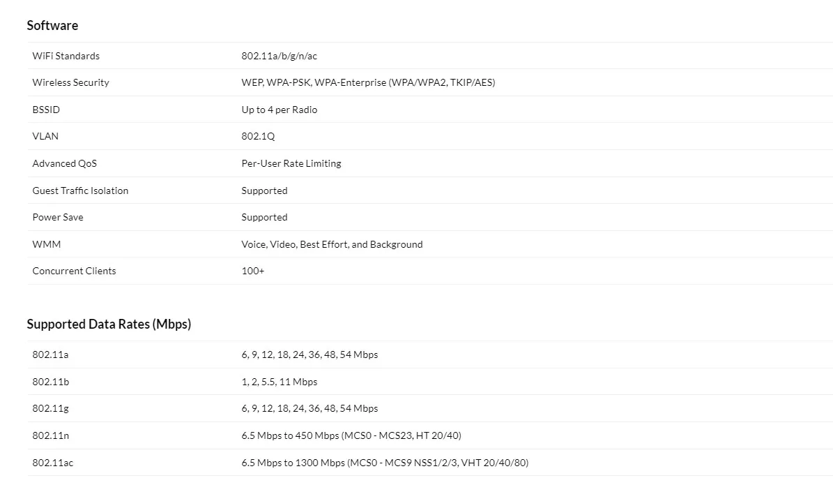Viewport: 833px width, 485px height.
Task: Click Voice, Video, Best Effort, and Background text
Action: tap(332, 244)
